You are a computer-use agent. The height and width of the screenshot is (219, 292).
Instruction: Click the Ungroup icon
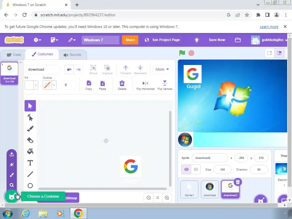(x=107, y=70)
